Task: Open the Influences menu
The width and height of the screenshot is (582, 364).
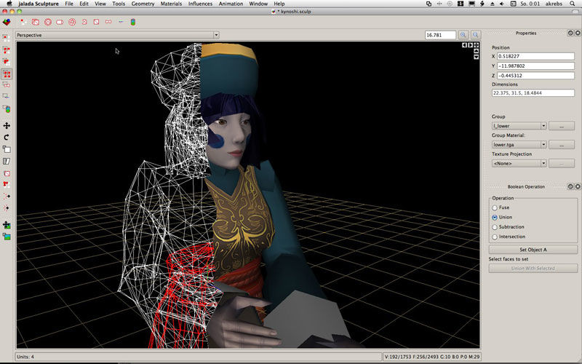Action: coord(200,4)
